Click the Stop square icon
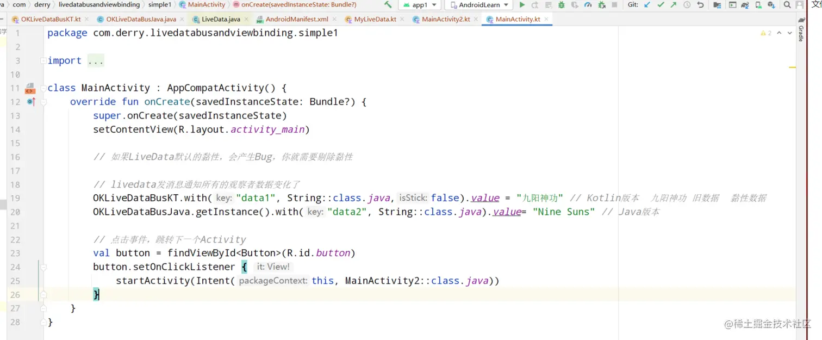Image resolution: width=822 pixels, height=340 pixels. click(614, 5)
